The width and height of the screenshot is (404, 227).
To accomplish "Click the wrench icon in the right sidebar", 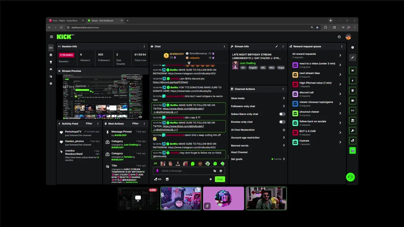I will point(353,131).
